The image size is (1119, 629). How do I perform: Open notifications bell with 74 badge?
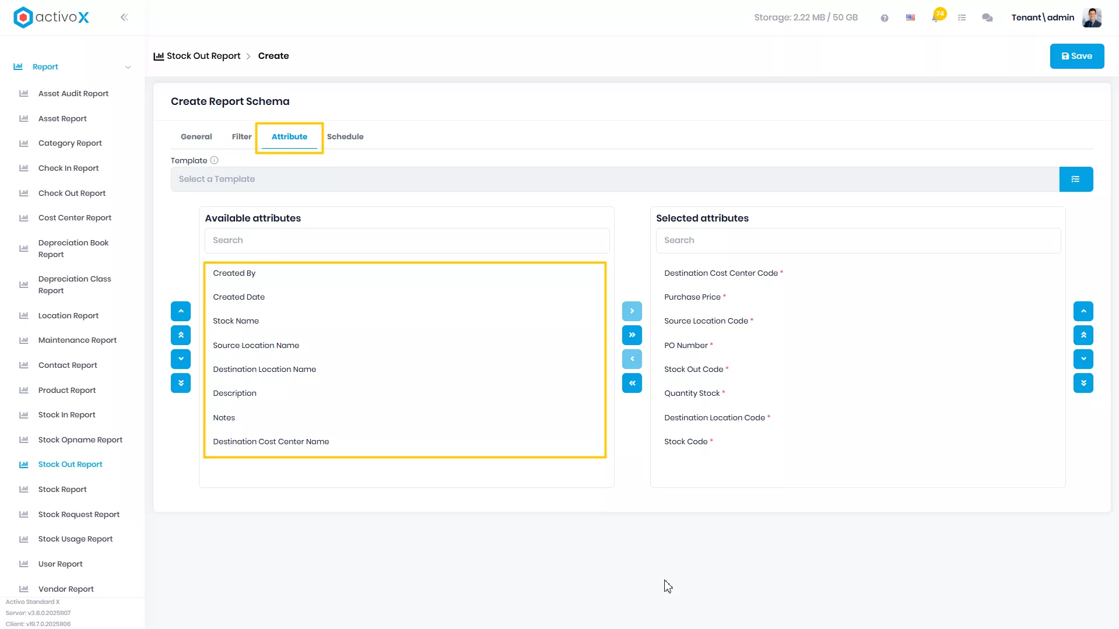tap(936, 17)
